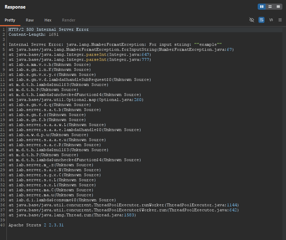Click the lab.server.ma.u stack line

click(51, 195)
